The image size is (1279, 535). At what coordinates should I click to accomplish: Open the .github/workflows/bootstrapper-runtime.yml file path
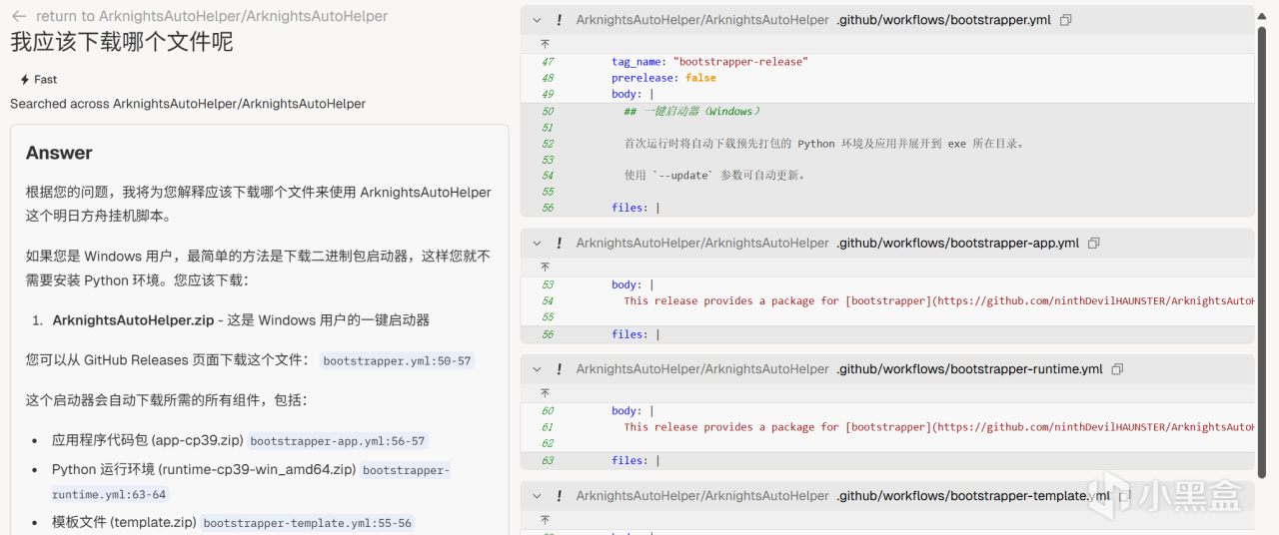(969, 368)
